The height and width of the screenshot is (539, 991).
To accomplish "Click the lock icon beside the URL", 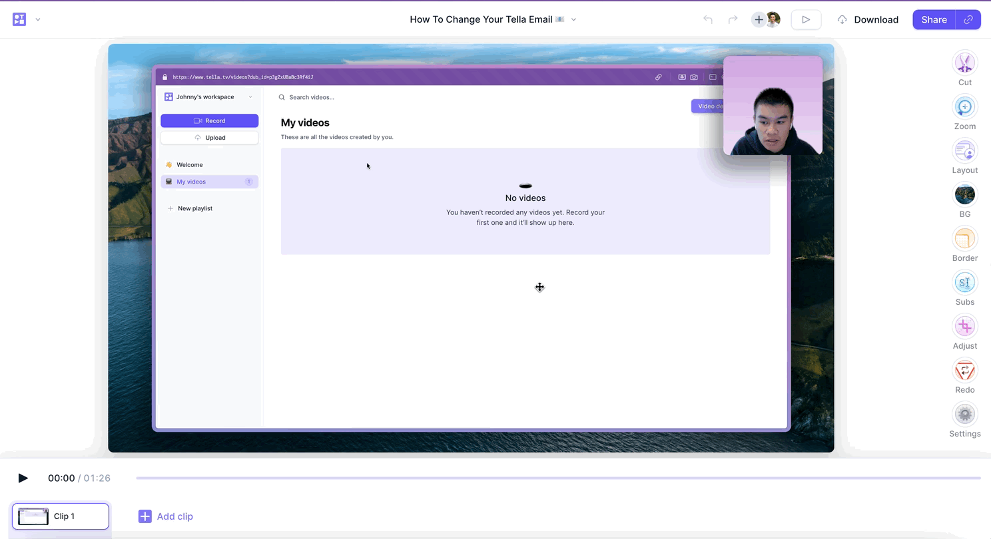I will [x=165, y=77].
